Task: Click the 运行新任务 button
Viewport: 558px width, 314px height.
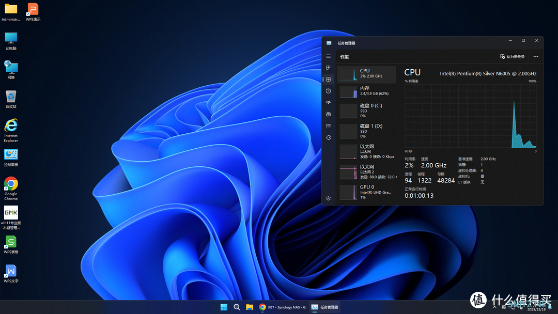Action: (x=513, y=56)
